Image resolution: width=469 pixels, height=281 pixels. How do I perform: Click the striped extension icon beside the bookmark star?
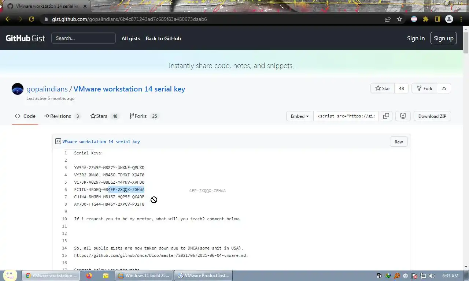414,19
